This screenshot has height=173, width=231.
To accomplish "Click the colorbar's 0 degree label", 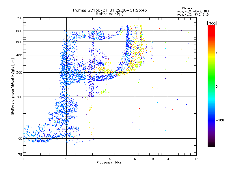I will (217, 87).
